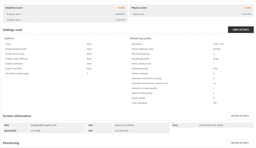
Task: Click the Intel Core i7-8550U cell
Action: [x=141, y=125]
